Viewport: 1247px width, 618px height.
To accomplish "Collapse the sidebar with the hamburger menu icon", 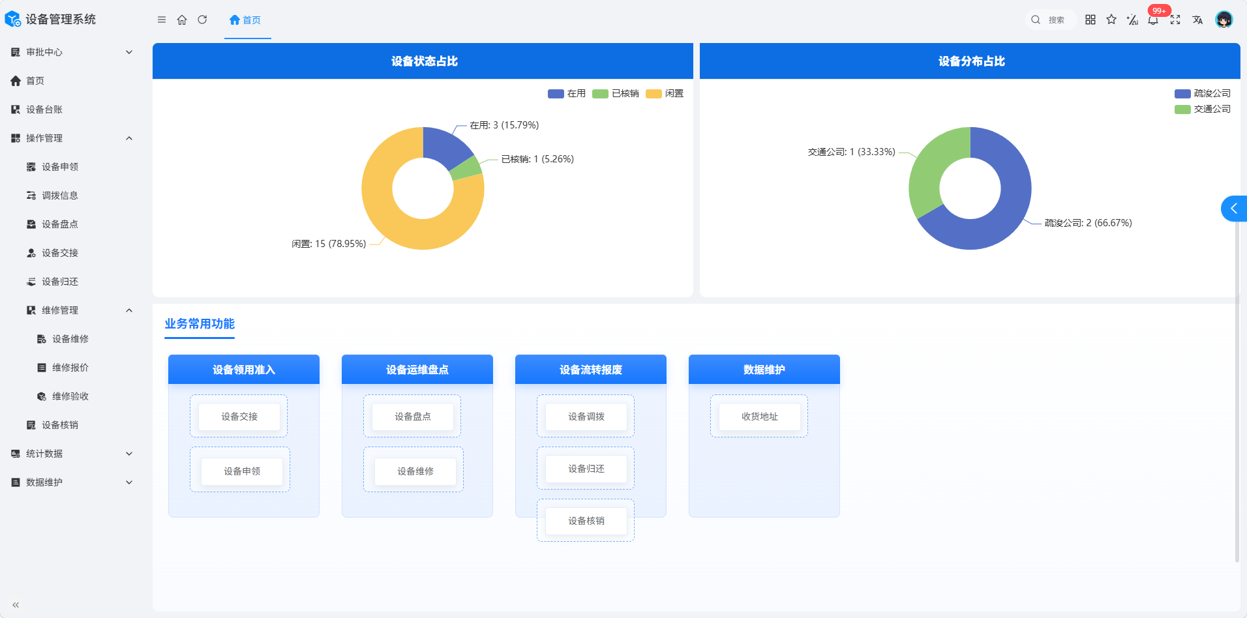I will [162, 20].
